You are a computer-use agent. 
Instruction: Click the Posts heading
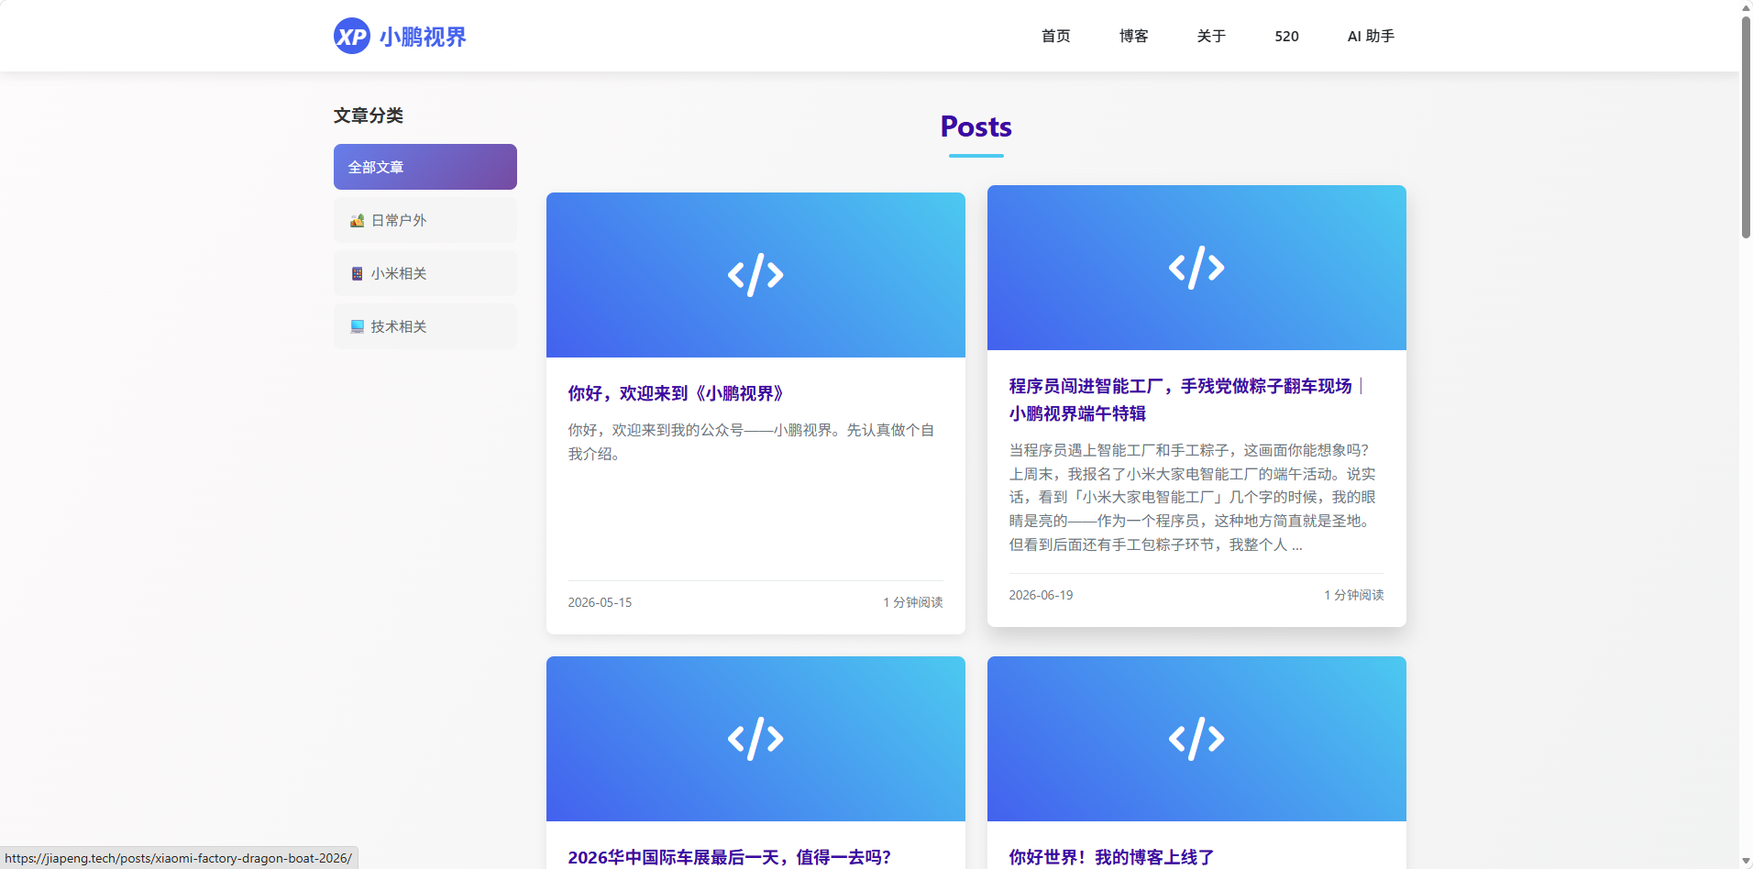(x=976, y=126)
